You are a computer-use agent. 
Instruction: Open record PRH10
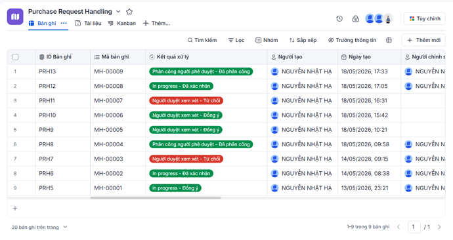click(x=47, y=115)
